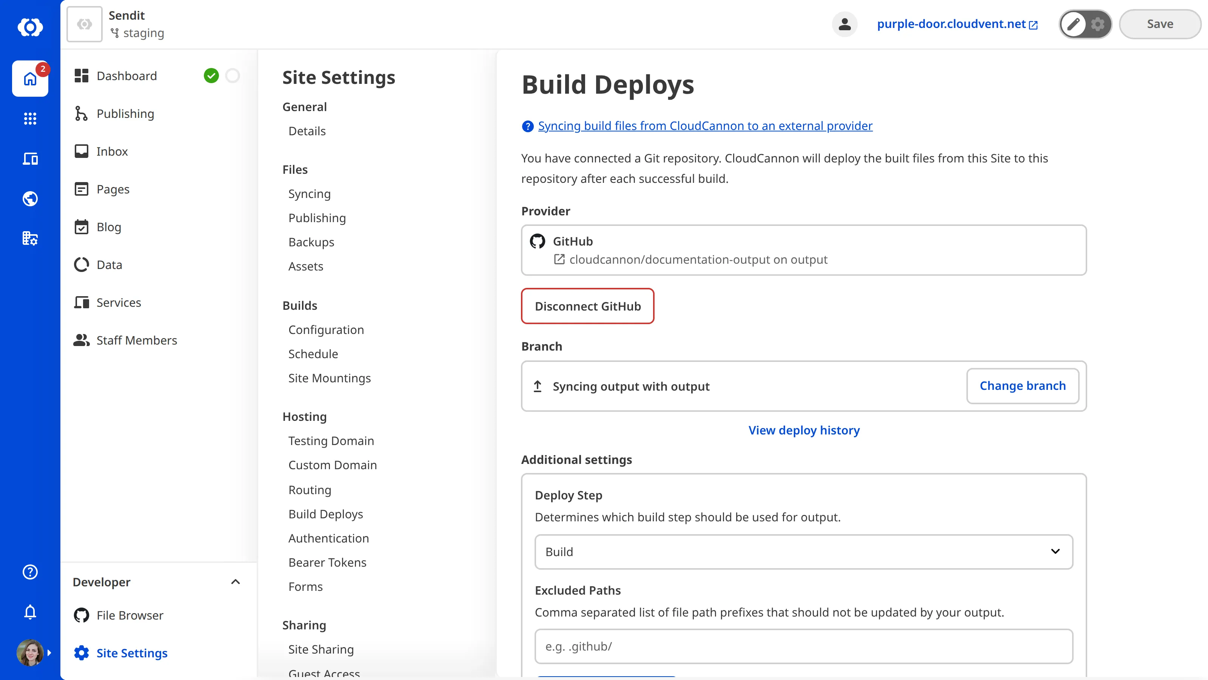
Task: Open Syncing under Files settings
Action: 310,194
